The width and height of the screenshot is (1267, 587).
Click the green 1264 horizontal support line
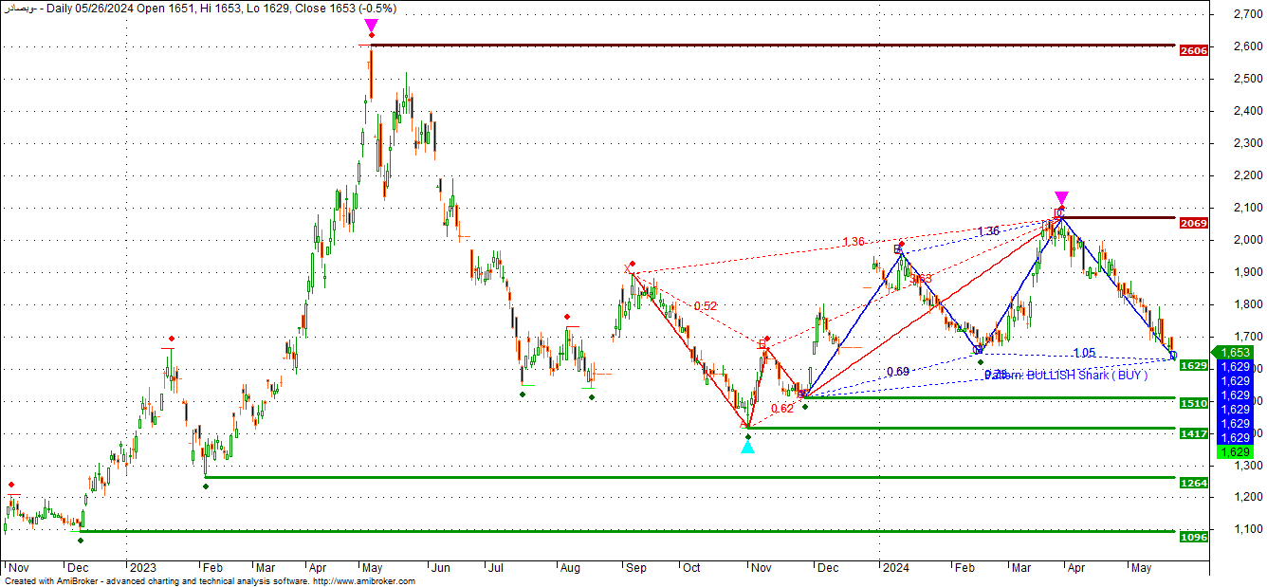[690, 477]
